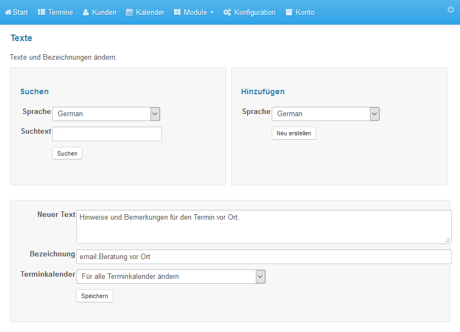Screen dimensions: 460x332
Task: Click the Module grid icon
Action: (177, 12)
